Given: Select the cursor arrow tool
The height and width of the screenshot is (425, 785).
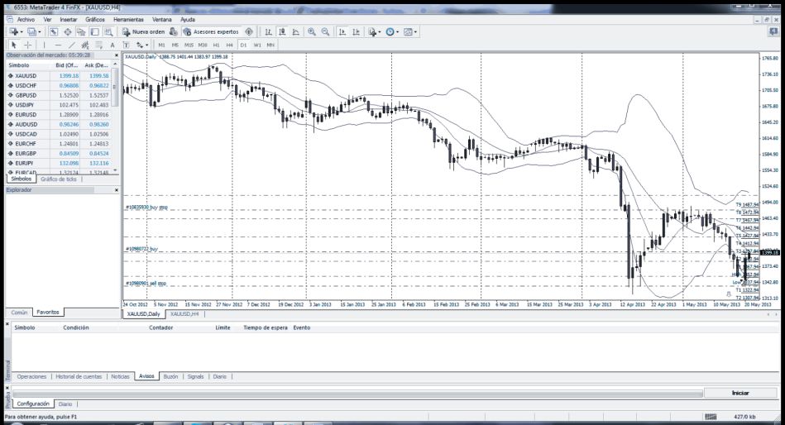Looking at the screenshot, I should 13,45.
